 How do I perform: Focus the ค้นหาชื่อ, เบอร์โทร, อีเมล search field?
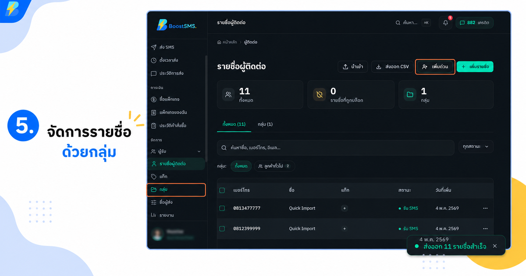coord(335,148)
